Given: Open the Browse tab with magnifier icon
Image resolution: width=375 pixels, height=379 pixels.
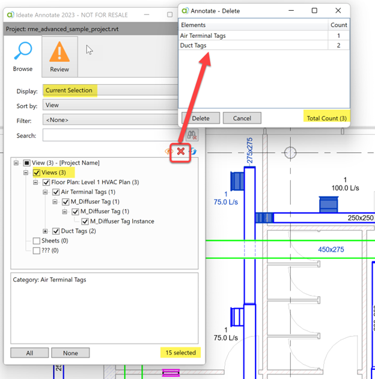Looking at the screenshot, I should tap(23, 57).
